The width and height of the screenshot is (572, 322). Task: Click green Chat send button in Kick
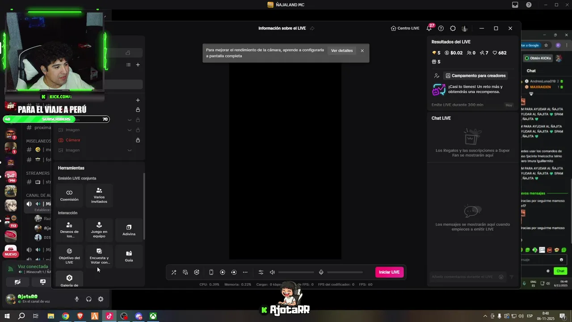click(560, 271)
